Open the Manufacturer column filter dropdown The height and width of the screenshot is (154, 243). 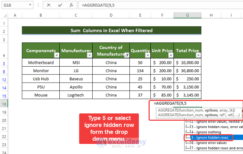[x=89, y=55]
